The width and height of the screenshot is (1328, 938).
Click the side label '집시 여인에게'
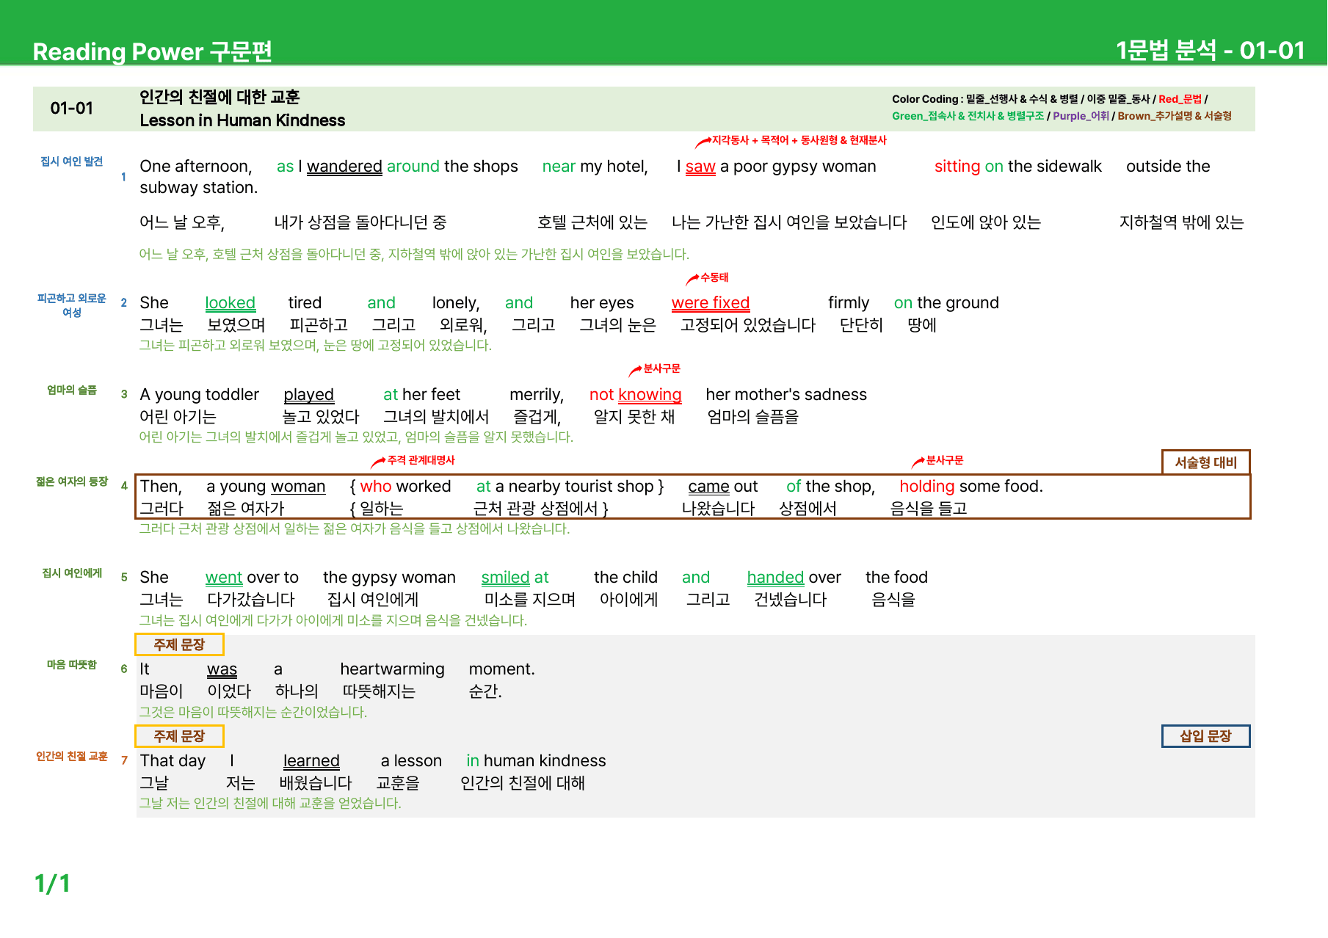pos(72,573)
